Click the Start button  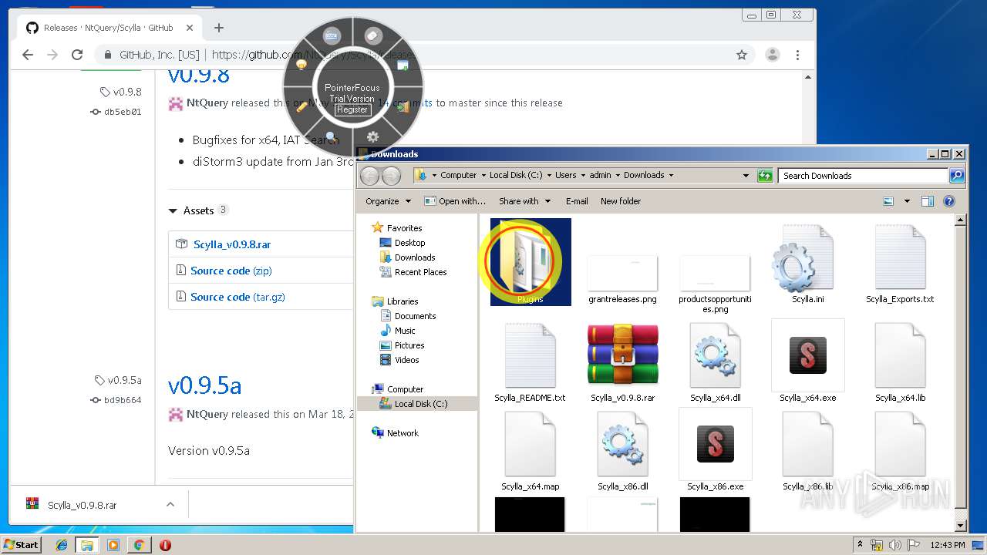[21, 544]
